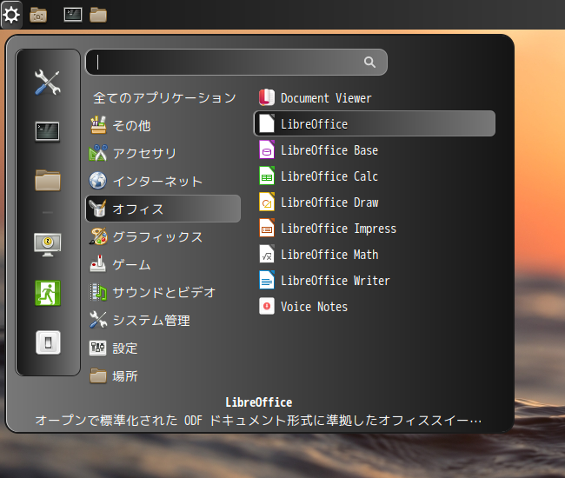Open the グラフィックス category
Image resolution: width=565 pixels, height=478 pixels.
click(163, 236)
